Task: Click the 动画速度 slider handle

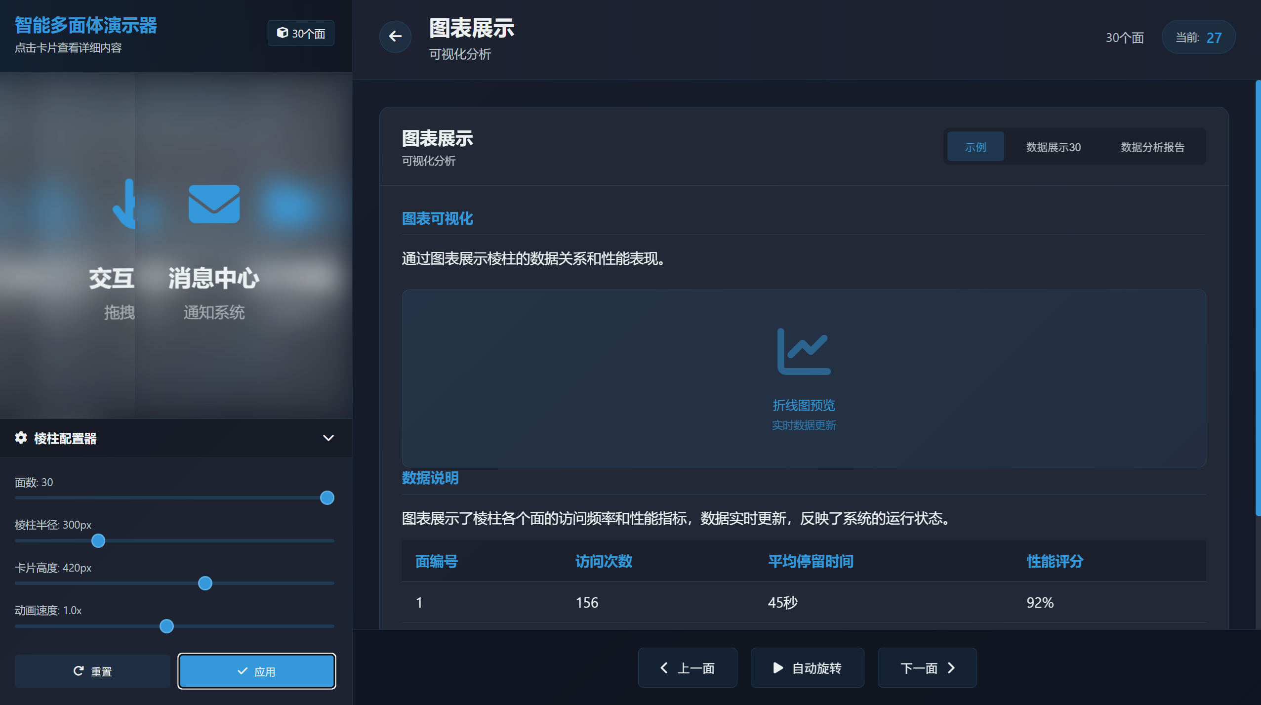Action: (x=167, y=626)
